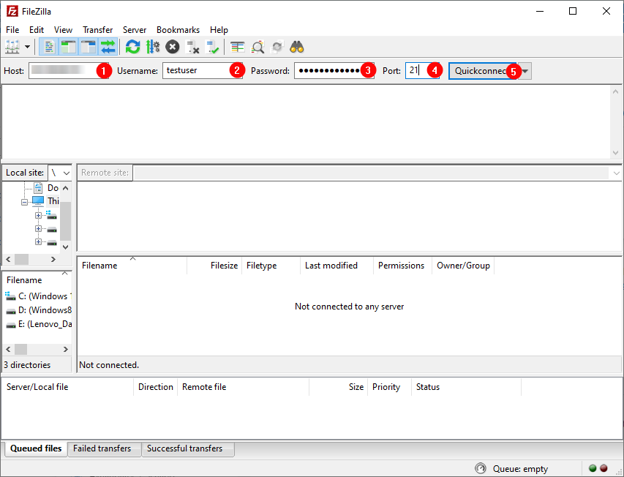This screenshot has width=624, height=477.
Task: Focus the Password input field
Action: (334, 71)
